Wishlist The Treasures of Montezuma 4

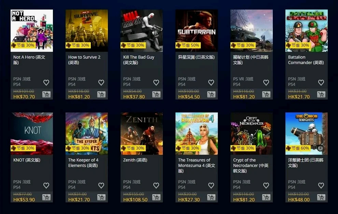point(211,185)
